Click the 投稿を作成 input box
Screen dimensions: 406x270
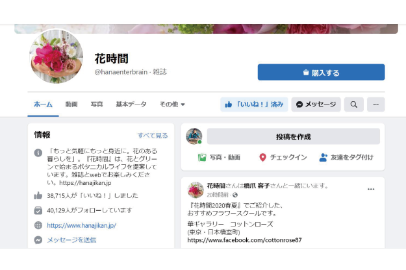[294, 136]
